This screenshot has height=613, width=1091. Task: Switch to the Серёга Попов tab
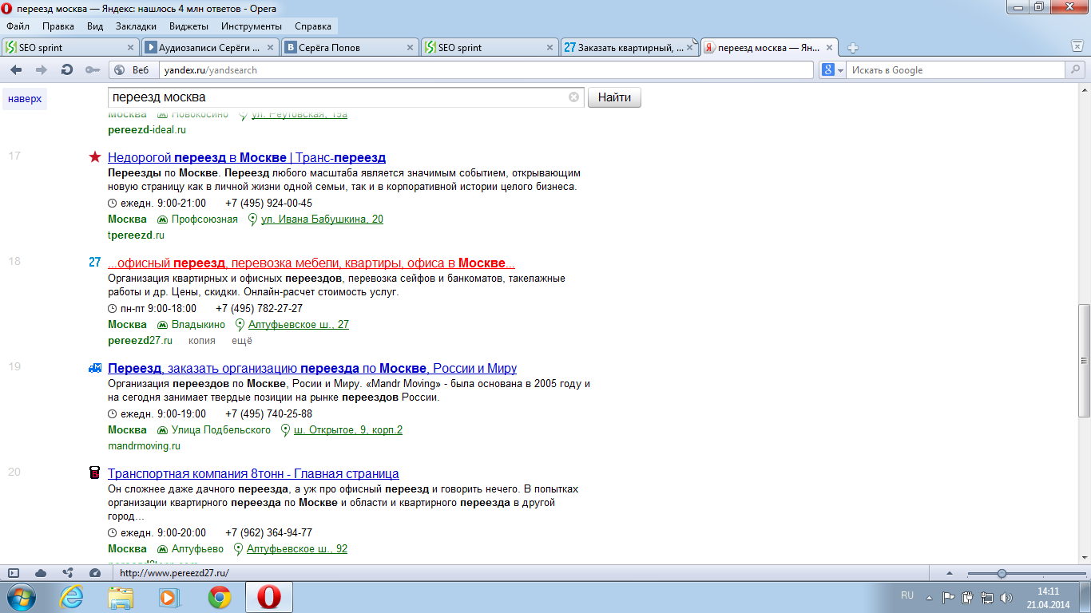pyautogui.click(x=351, y=47)
